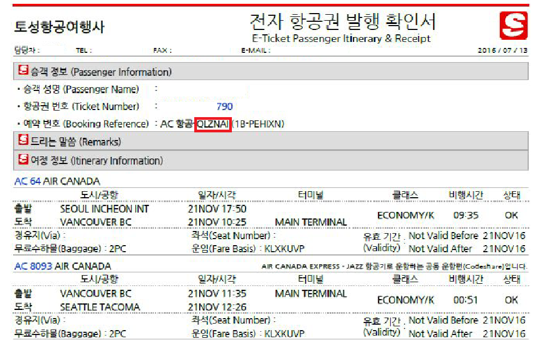Click Not Valid After 21NOV16 under AC 64
The width and height of the screenshot is (538, 347).
pos(467,249)
